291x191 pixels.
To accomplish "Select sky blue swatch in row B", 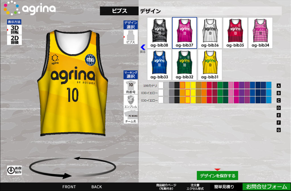I will (x=269, y=93).
